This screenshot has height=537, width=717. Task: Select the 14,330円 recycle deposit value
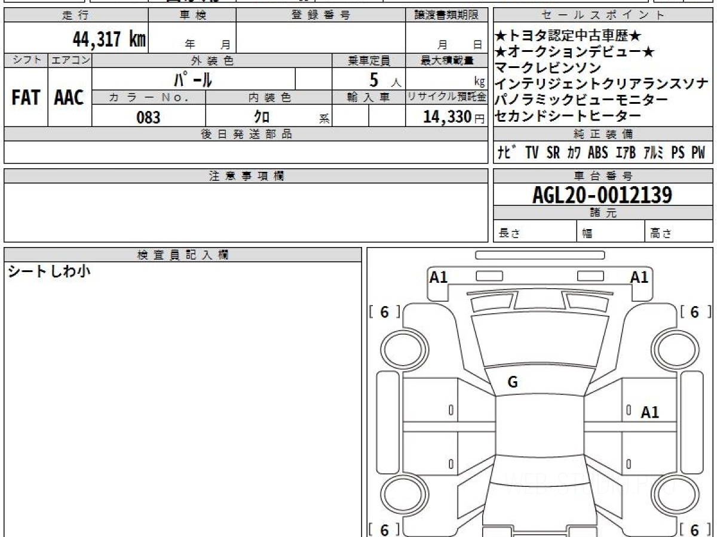point(454,116)
